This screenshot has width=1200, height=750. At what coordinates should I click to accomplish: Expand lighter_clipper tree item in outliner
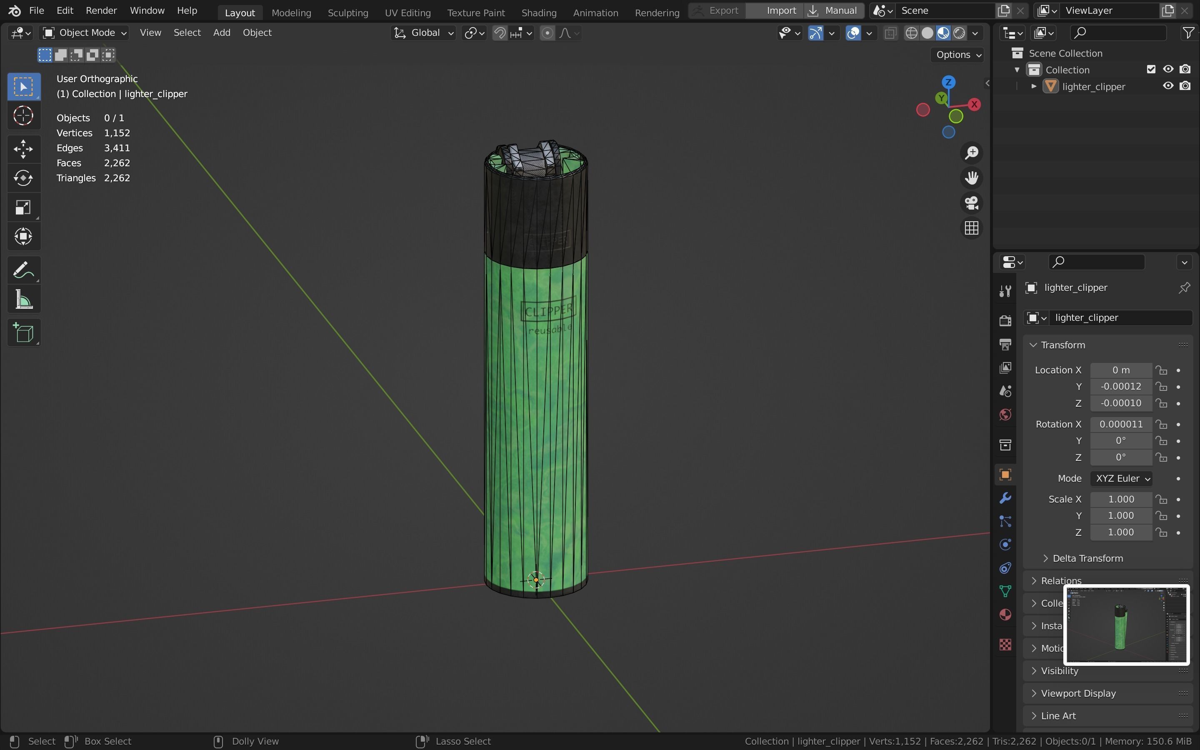(x=1034, y=86)
